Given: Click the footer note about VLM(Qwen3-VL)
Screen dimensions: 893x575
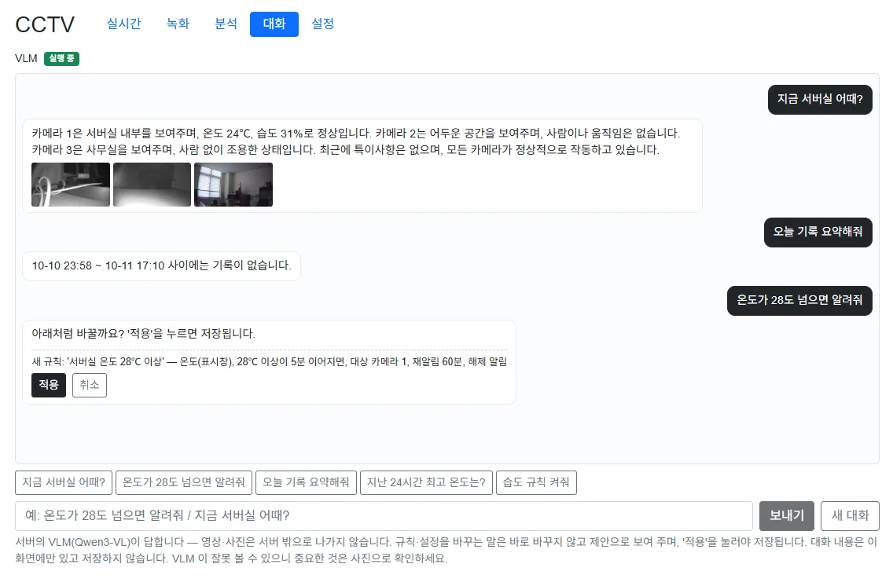Looking at the screenshot, I should 446,550.
